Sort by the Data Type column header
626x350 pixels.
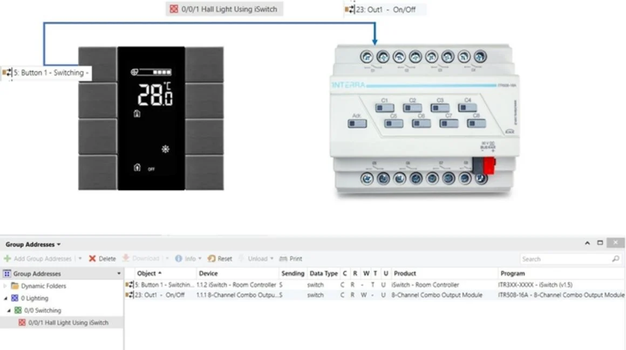click(323, 273)
